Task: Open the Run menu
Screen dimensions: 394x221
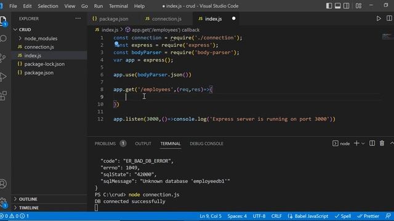Action: [98, 6]
